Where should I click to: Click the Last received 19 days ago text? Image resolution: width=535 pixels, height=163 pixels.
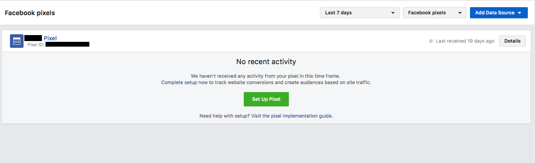click(465, 41)
